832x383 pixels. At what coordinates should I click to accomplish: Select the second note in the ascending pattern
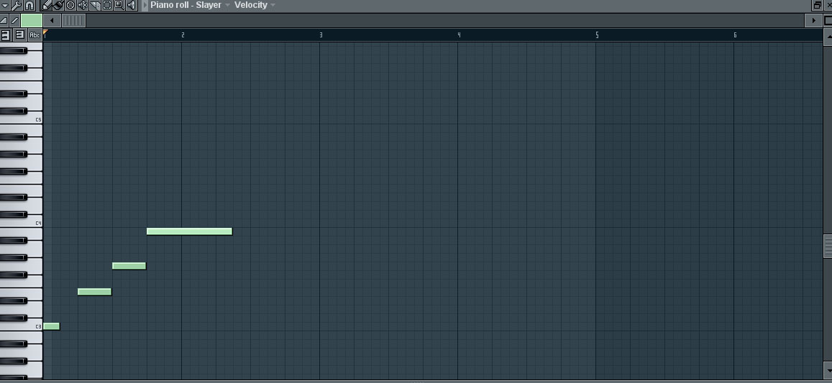94,292
